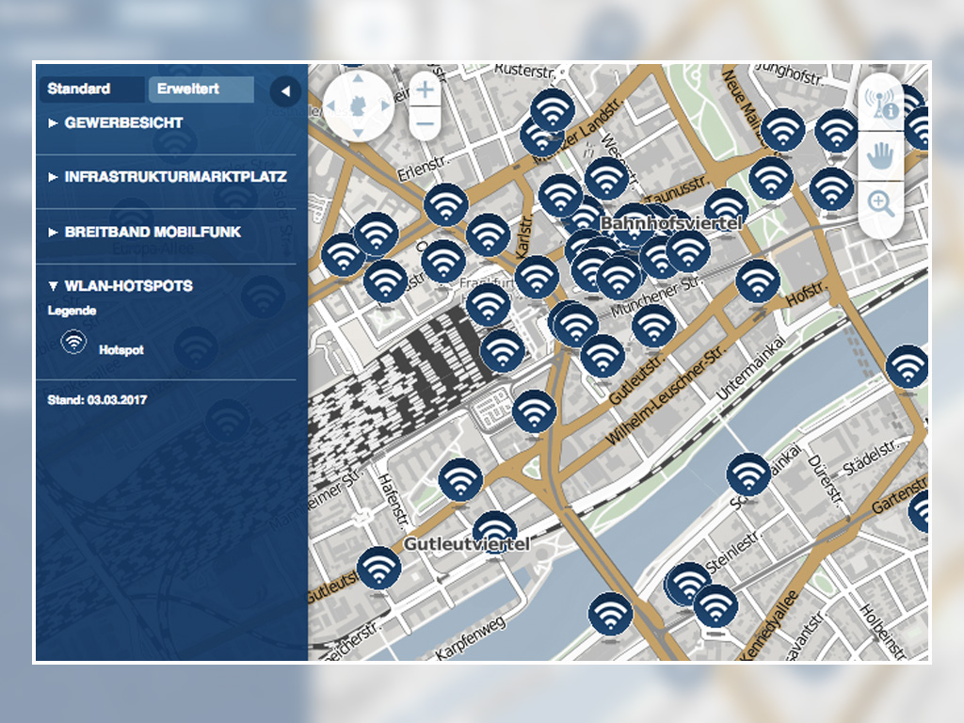Expand the Gewerbesicht section
964x723 pixels.
(x=122, y=122)
